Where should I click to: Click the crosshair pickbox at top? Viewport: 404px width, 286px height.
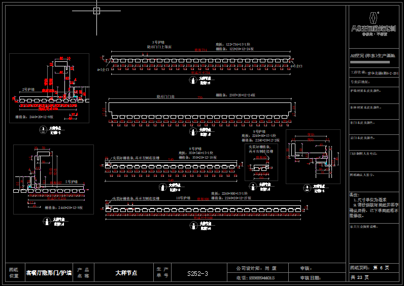(97, 11)
